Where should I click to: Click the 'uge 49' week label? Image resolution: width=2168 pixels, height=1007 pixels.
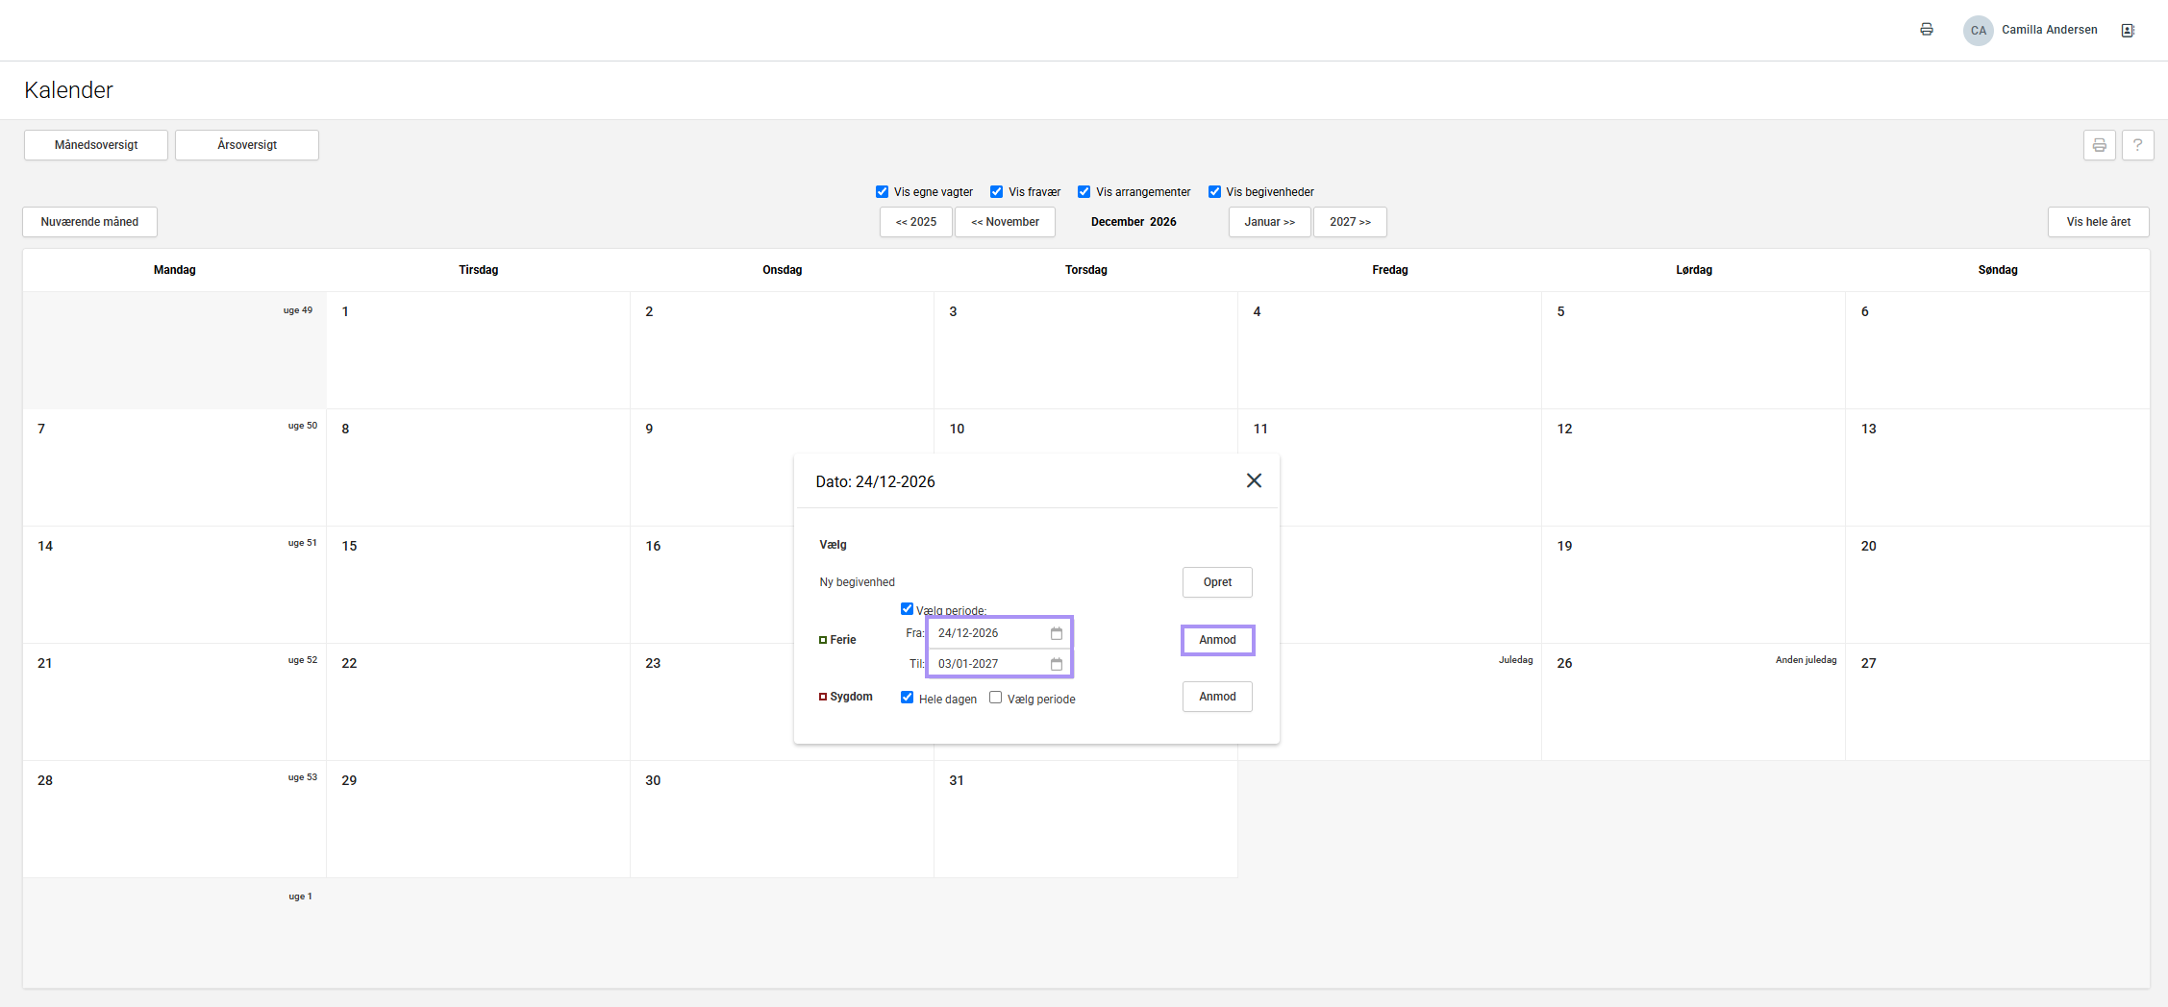[x=298, y=310]
